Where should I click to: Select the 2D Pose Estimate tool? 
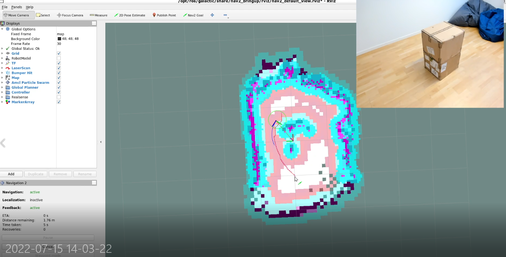(x=129, y=15)
